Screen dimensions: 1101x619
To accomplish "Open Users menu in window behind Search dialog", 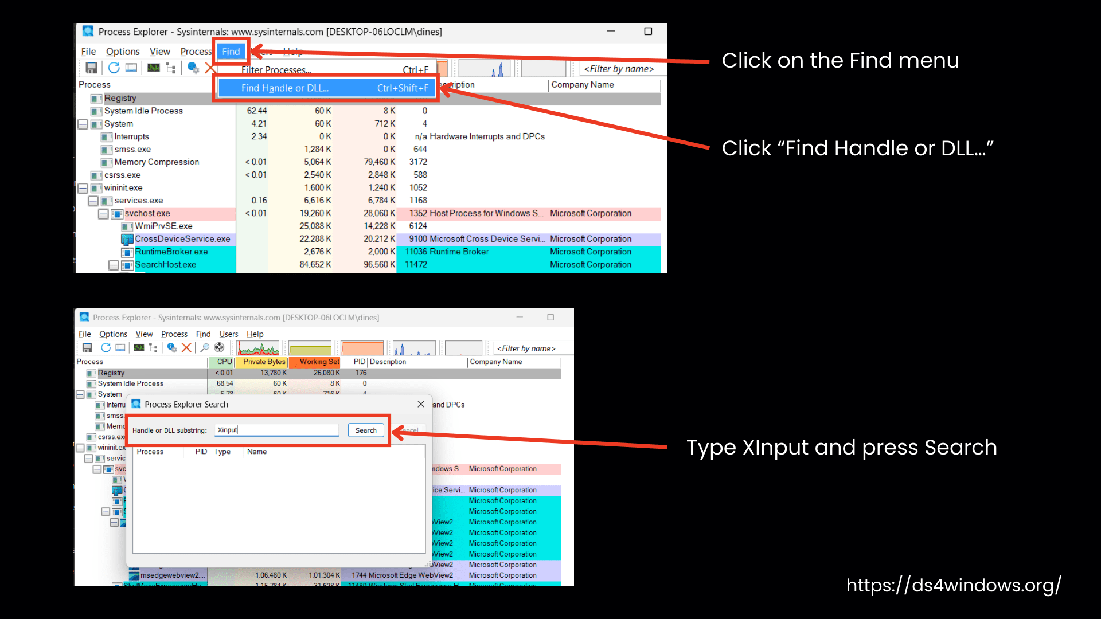I will point(229,334).
